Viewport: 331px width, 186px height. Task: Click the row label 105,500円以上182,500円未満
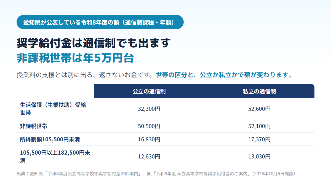click(x=55, y=157)
